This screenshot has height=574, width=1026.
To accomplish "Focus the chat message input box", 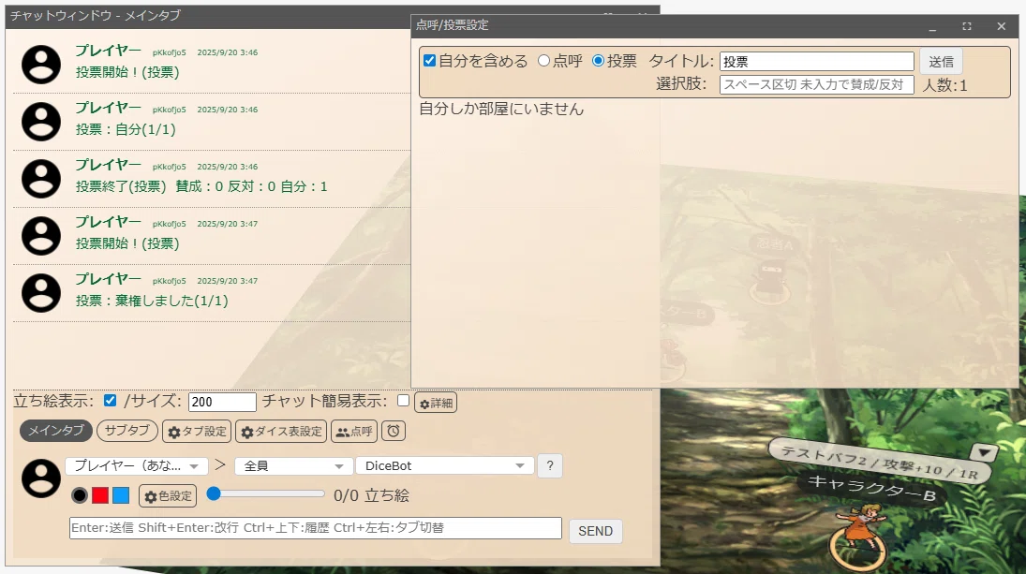I will (x=316, y=527).
